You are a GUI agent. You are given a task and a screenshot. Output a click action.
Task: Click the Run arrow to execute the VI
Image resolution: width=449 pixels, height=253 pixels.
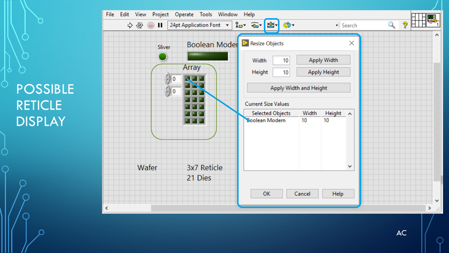pyautogui.click(x=130, y=25)
